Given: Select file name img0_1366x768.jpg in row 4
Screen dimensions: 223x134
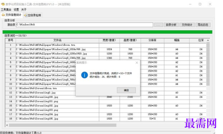Looking at the screenshot, I should pyautogui.click(x=51, y=58).
